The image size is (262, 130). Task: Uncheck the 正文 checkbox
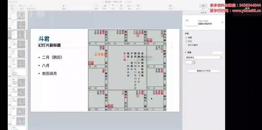coord(186,41)
